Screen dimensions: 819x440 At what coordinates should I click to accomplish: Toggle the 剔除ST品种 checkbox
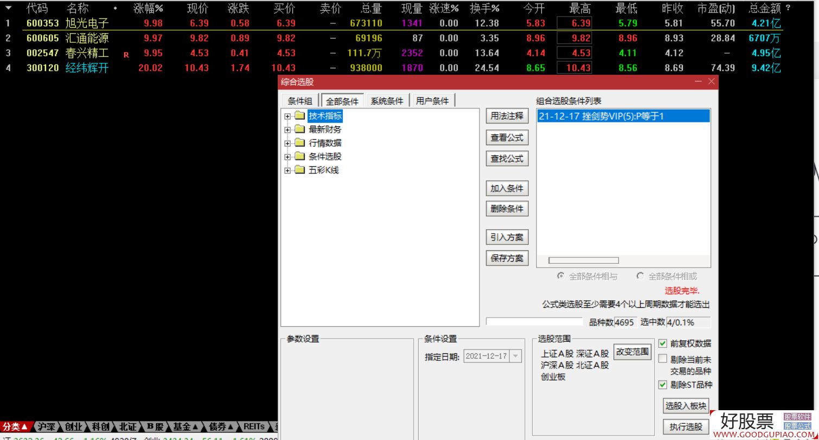pyautogui.click(x=662, y=385)
